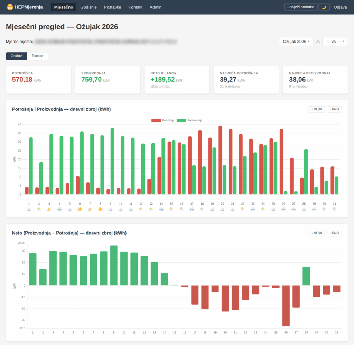This screenshot has width=354, height=345.
Task: Click the rain icon below day 13
Action: pos(151,209)
